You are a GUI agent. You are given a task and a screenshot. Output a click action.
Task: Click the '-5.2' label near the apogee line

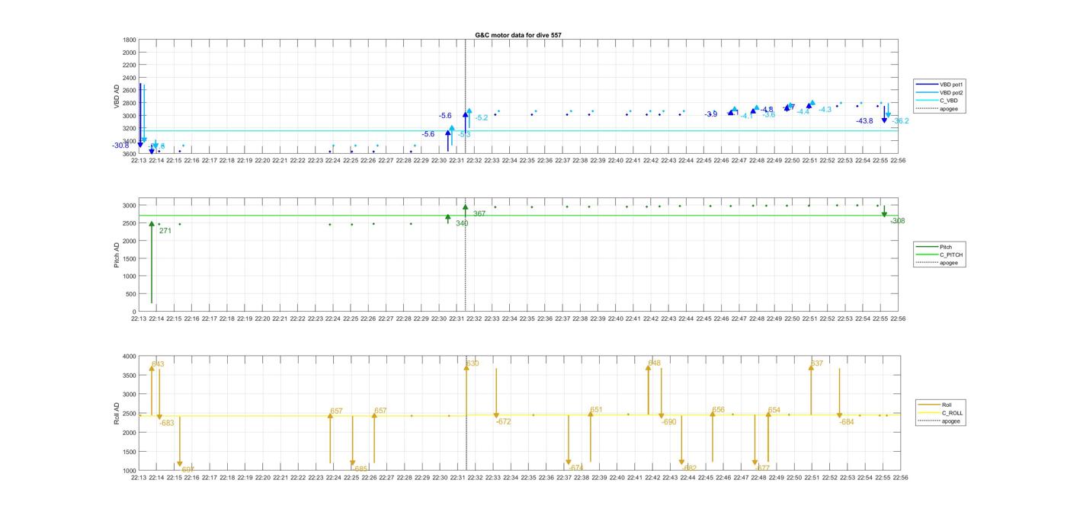pos(482,118)
